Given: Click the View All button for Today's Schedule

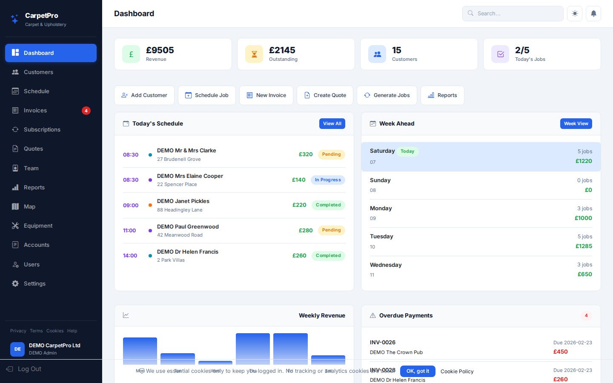Looking at the screenshot, I should tap(332, 124).
